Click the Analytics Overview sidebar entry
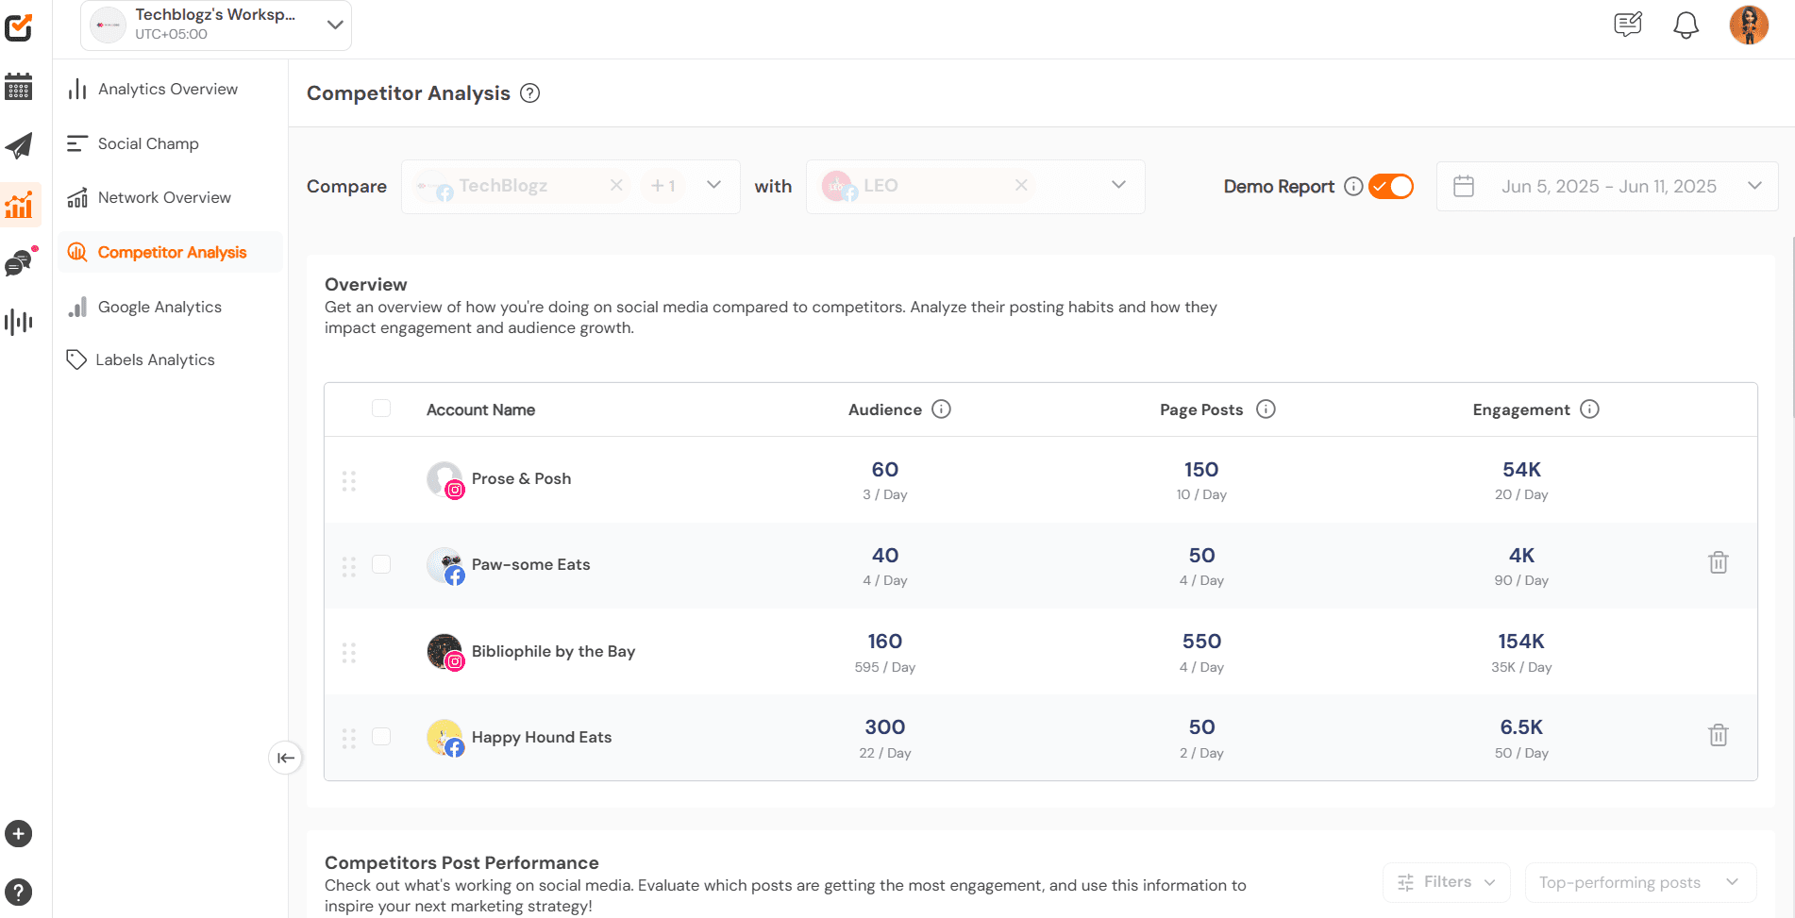The image size is (1795, 918). 167,89
